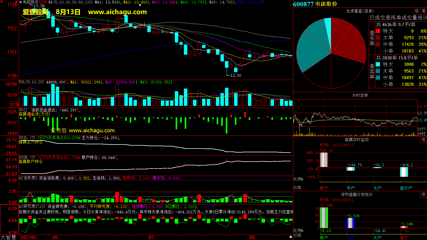Click the lock icon at bottom of chart
The height and width of the screenshot is (240, 427).
291,237
